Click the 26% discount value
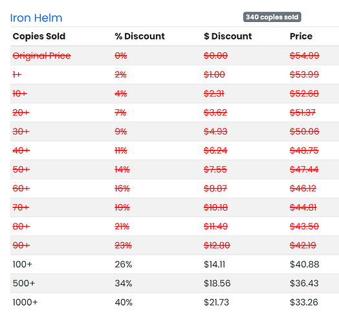Image resolution: width=339 pixels, height=323 pixels. point(124,264)
